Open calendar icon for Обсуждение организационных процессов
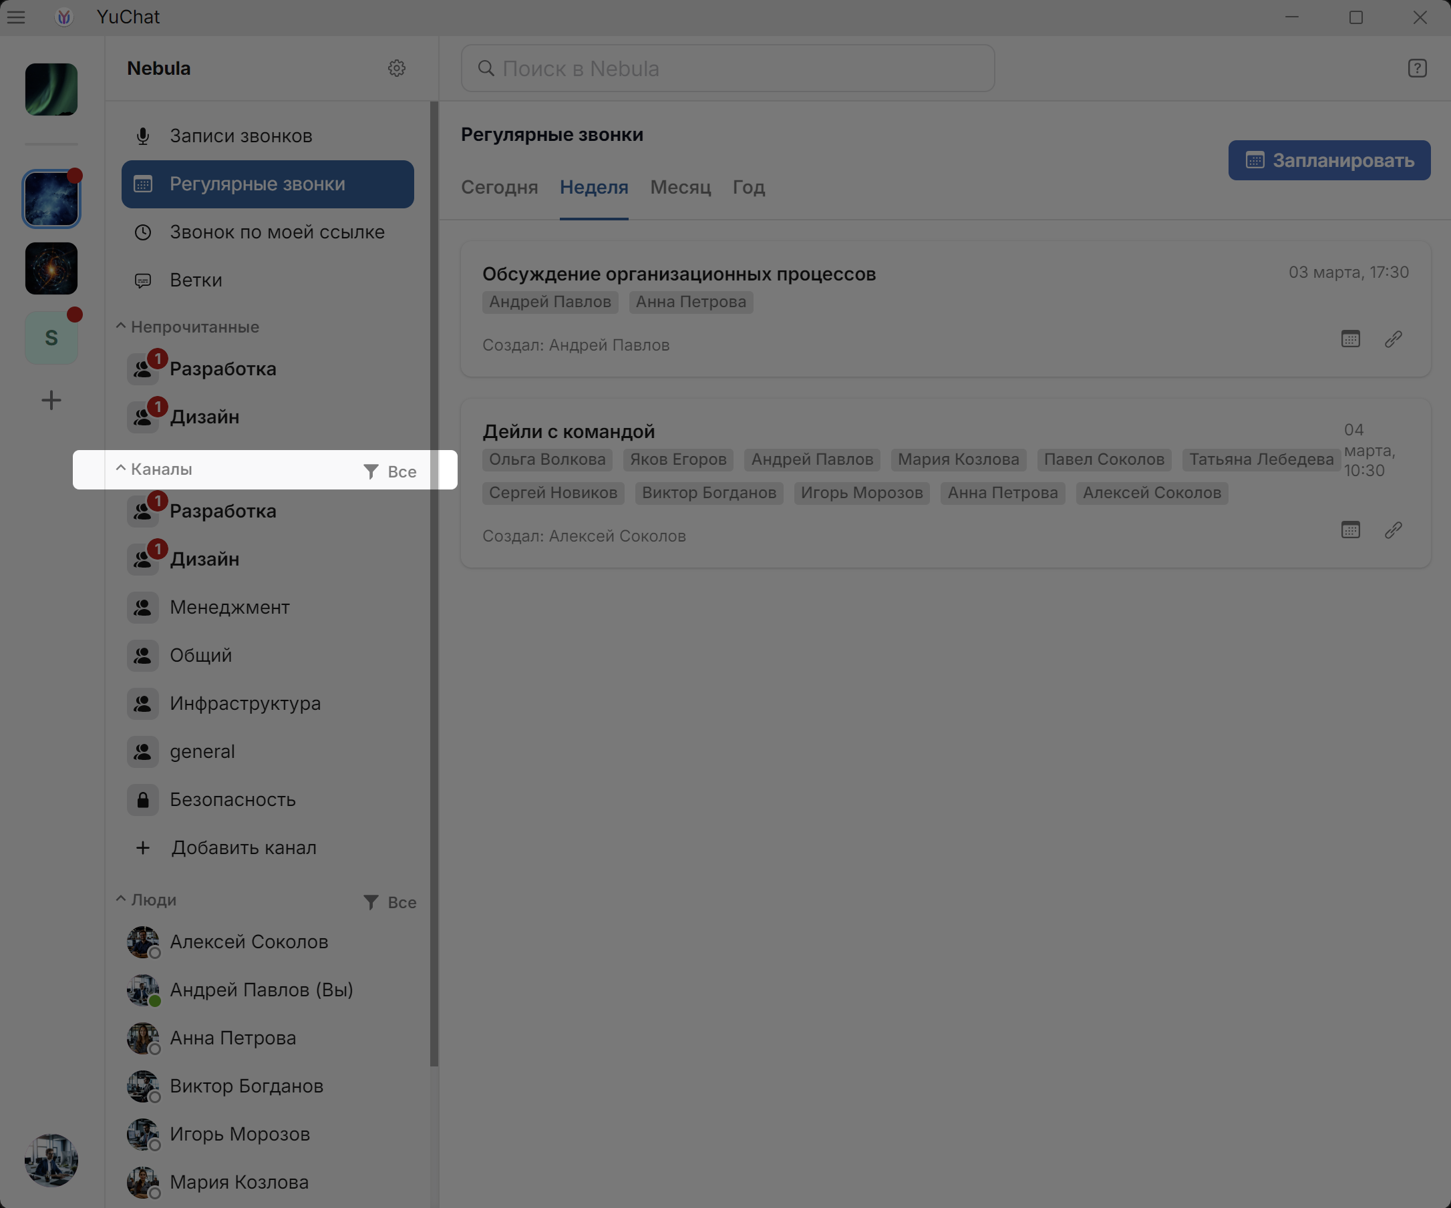1451x1208 pixels. (x=1351, y=339)
